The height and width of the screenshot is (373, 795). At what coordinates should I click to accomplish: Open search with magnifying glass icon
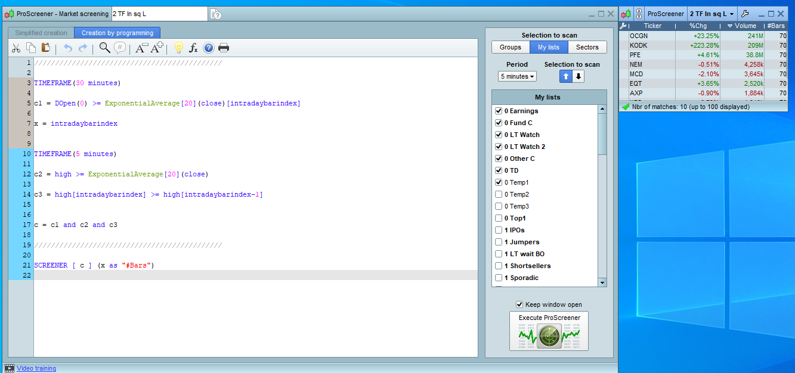pyautogui.click(x=104, y=48)
